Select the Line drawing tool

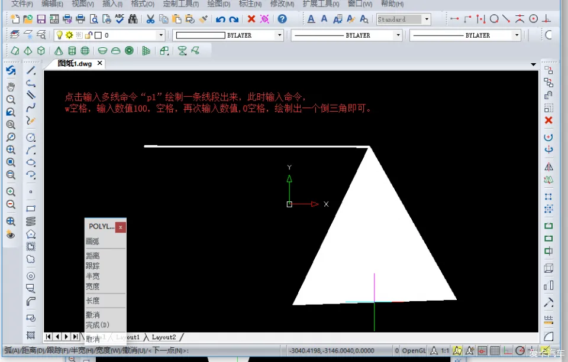tap(31, 70)
